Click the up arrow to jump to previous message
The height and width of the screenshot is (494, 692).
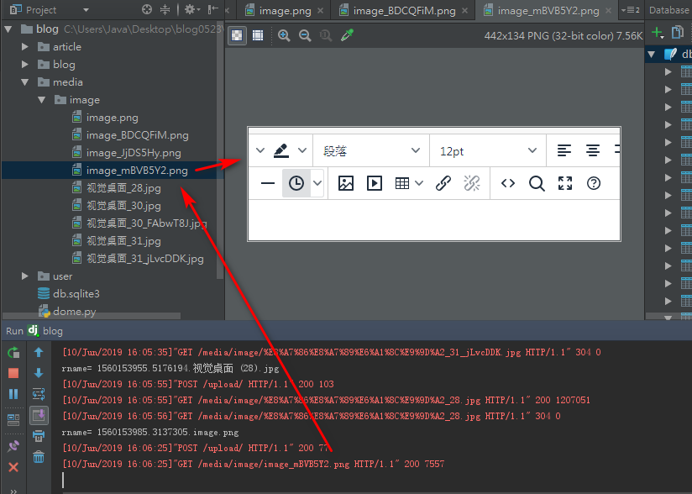39,352
